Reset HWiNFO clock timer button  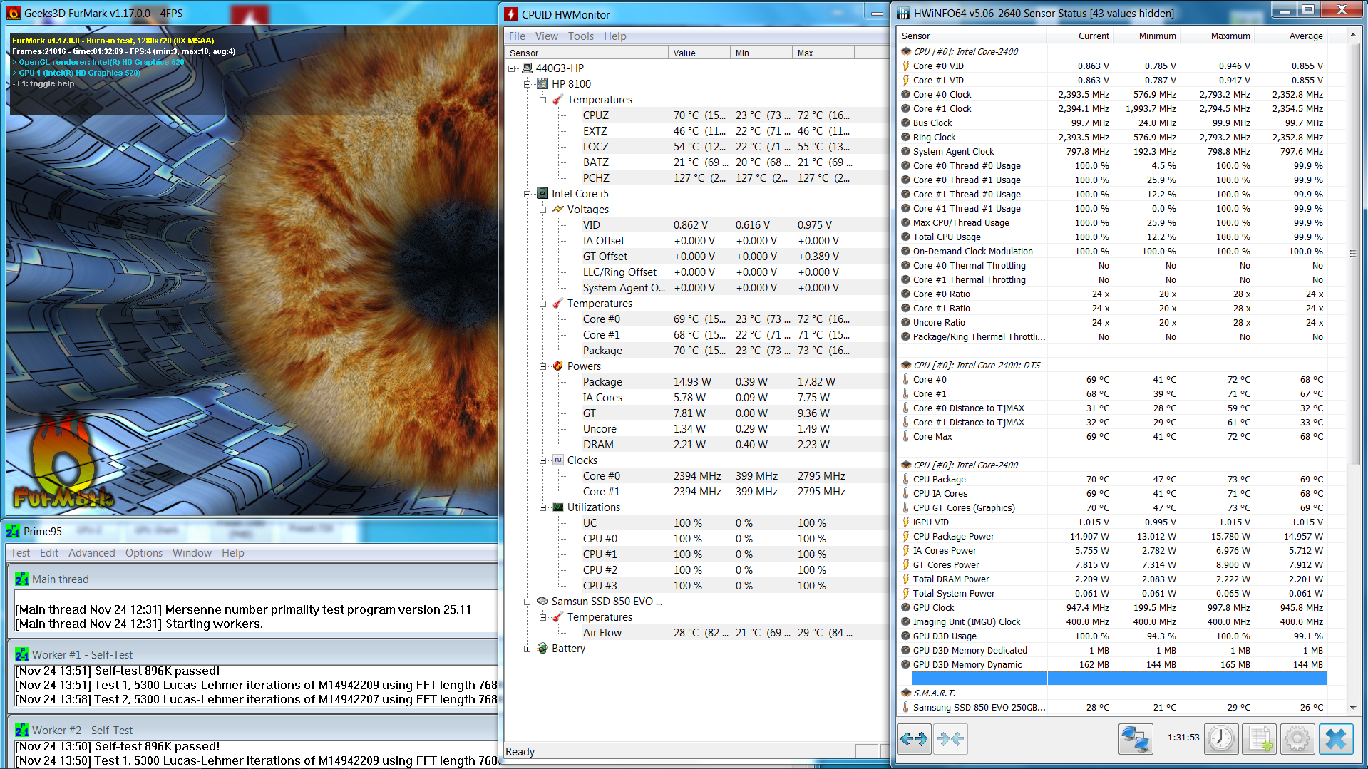pos(1221,739)
